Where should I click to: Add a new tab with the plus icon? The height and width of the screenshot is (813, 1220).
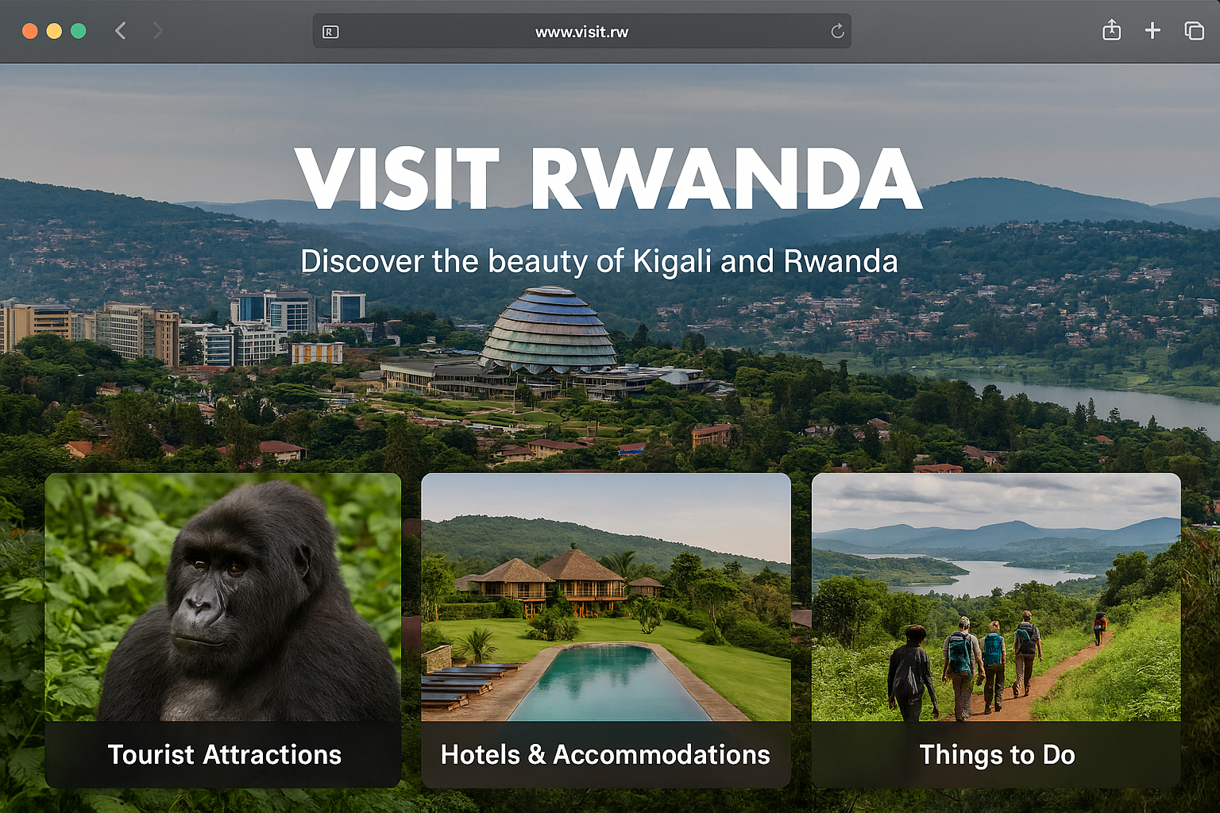click(x=1152, y=31)
